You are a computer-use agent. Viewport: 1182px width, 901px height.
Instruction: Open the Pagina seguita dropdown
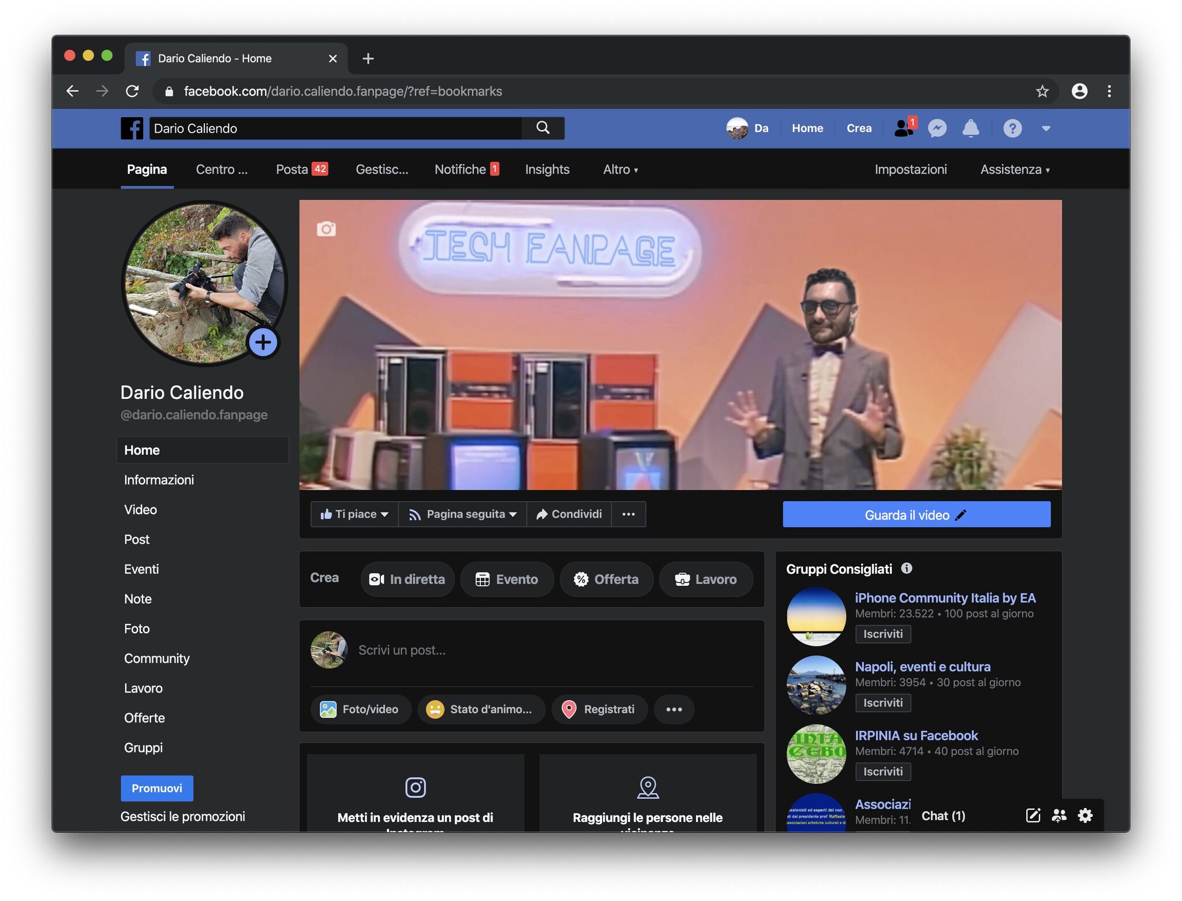(462, 514)
